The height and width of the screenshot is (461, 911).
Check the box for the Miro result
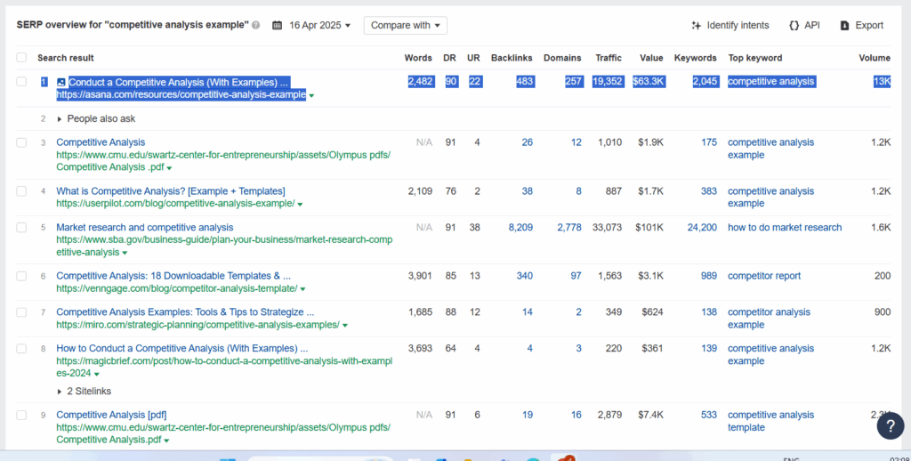21,312
